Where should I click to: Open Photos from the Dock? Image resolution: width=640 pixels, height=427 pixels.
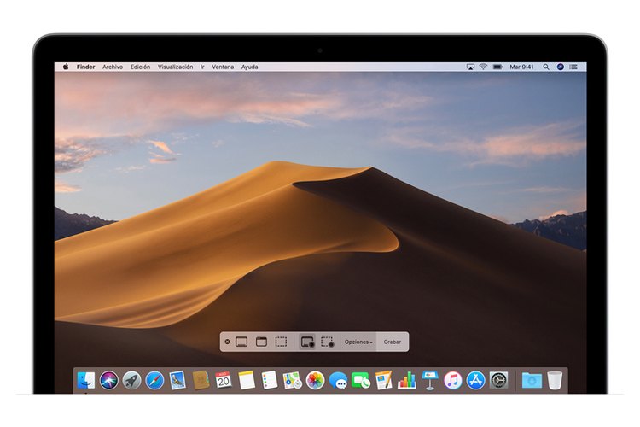click(315, 380)
